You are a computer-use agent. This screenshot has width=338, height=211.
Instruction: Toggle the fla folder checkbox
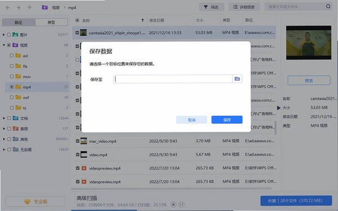coord(12,66)
